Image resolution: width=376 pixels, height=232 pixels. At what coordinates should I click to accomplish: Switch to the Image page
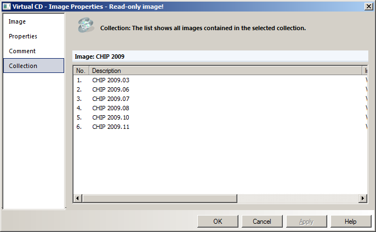(x=18, y=22)
